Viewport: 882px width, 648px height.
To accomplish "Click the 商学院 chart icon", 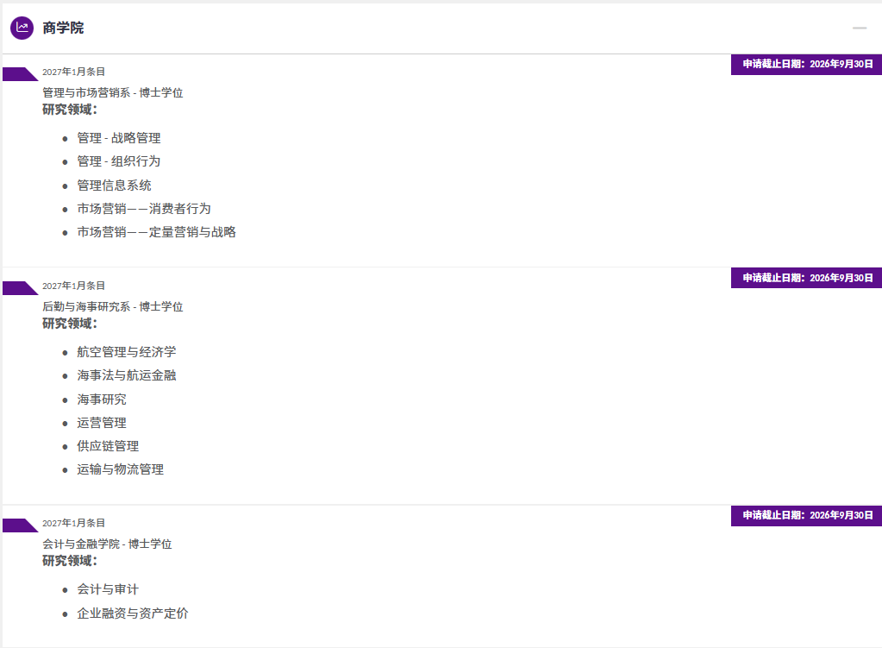I will pos(22,28).
